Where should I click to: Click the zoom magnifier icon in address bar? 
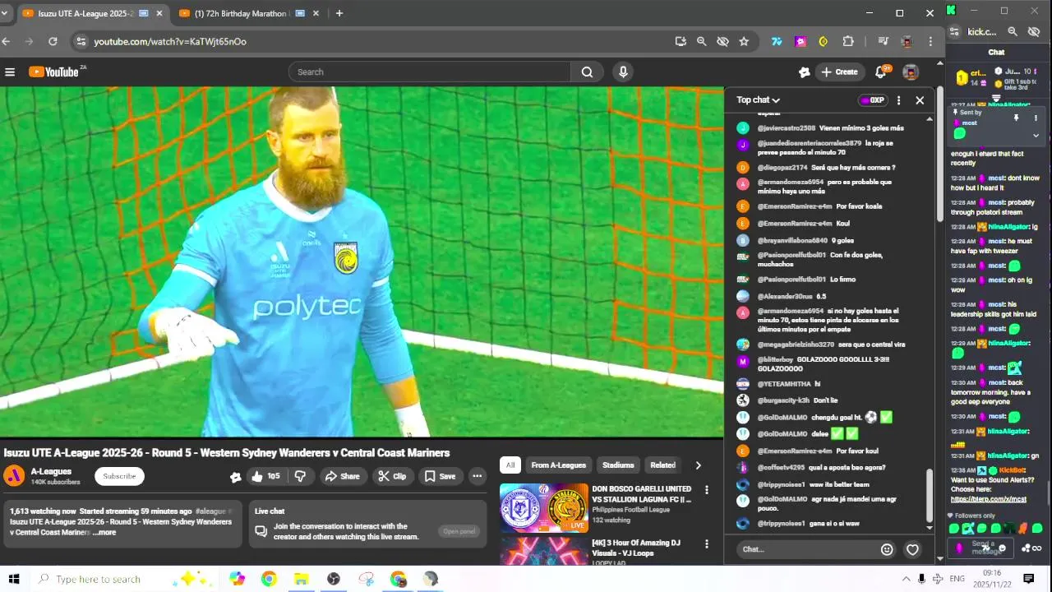tap(702, 41)
